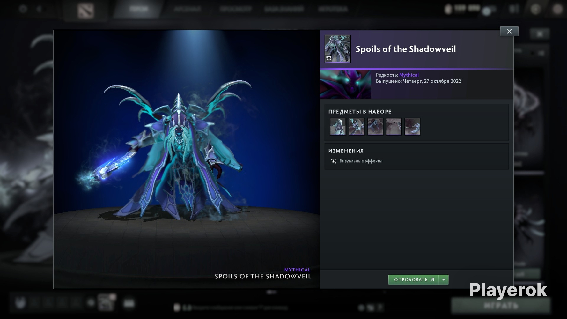
Task: Open the third item in the set list
Action: point(375,127)
